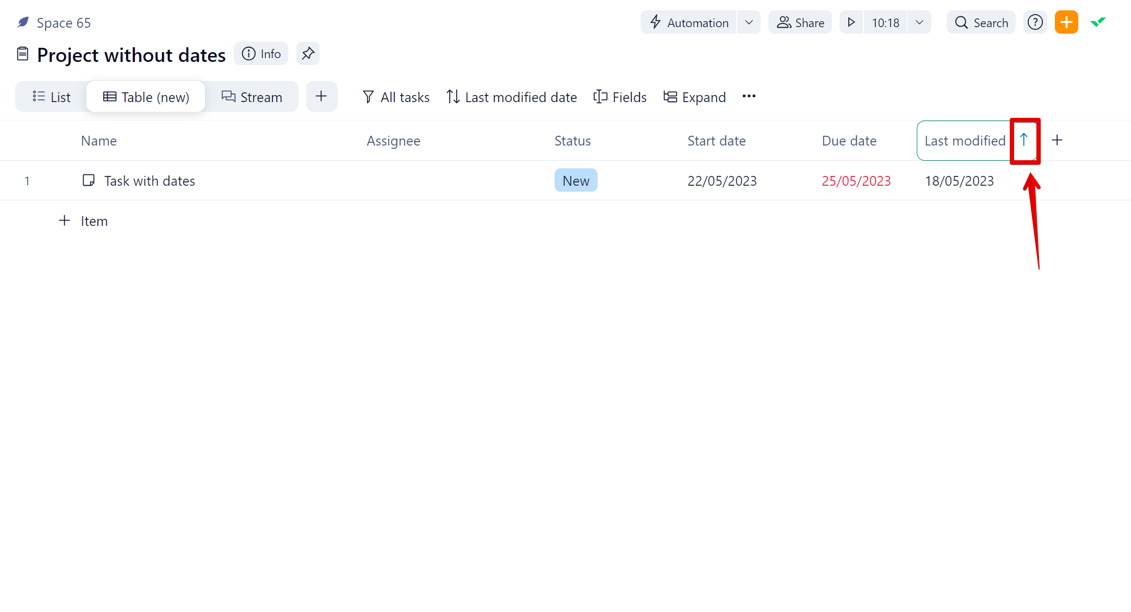This screenshot has width=1131, height=612.
Task: Click the pin icon beside Info
Action: pos(308,54)
